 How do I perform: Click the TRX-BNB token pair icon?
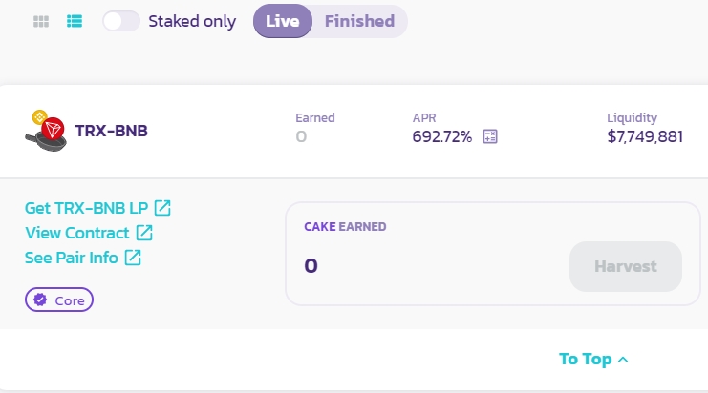pos(46,131)
